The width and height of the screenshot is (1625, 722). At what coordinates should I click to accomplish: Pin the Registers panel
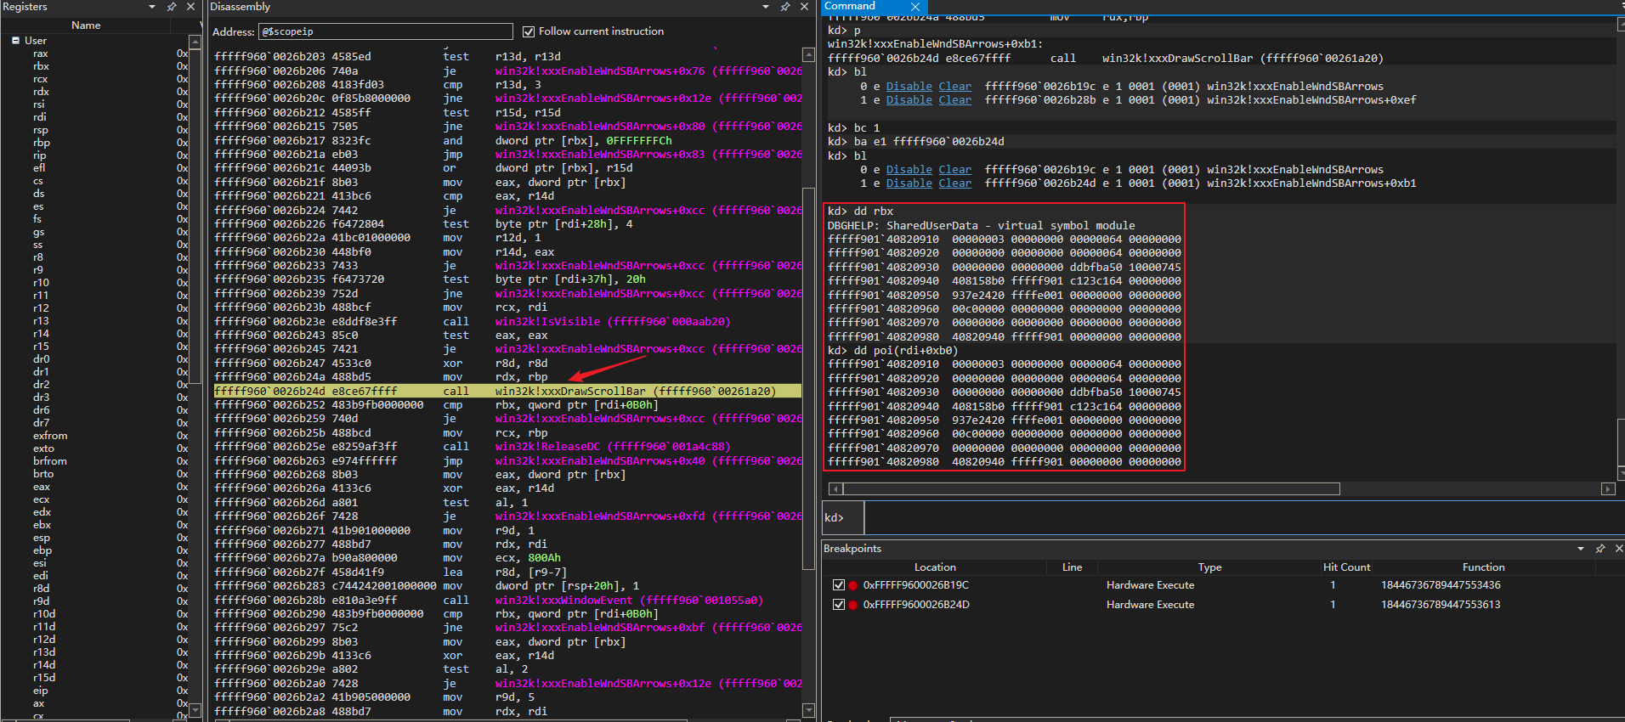(172, 7)
